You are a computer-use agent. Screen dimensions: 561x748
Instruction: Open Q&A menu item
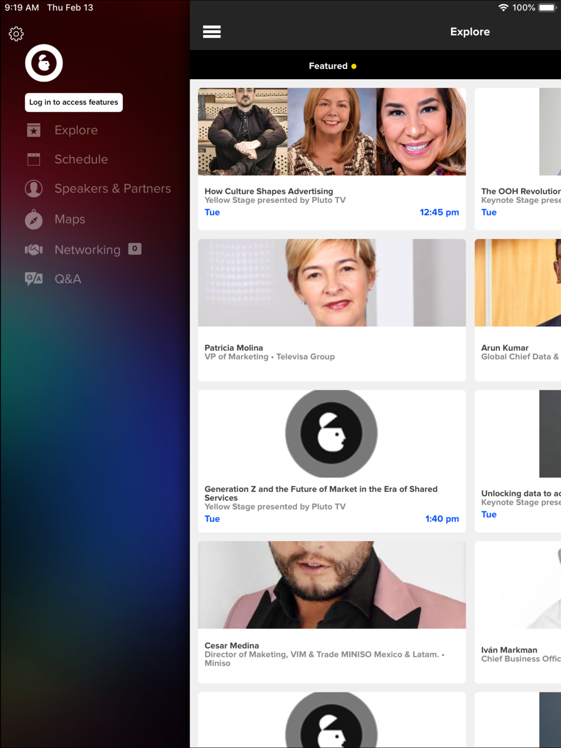click(68, 279)
